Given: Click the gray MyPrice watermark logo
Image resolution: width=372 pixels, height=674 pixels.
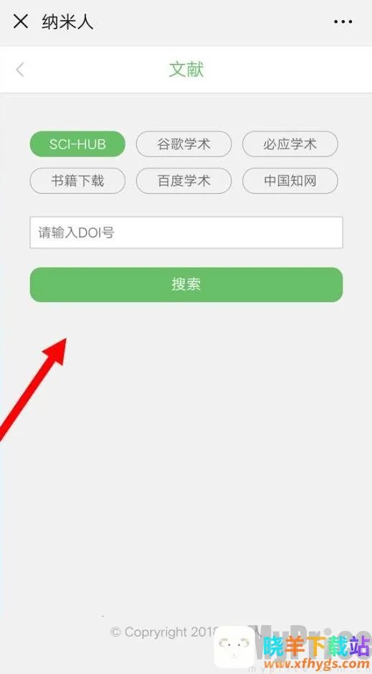Looking at the screenshot, I should (x=313, y=635).
